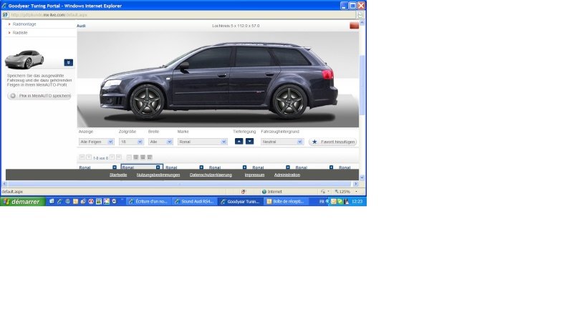This screenshot has width=573, height=322.
Task: Switch to 'Sound Audi RS4...' taskbar window
Action: [x=194, y=202]
